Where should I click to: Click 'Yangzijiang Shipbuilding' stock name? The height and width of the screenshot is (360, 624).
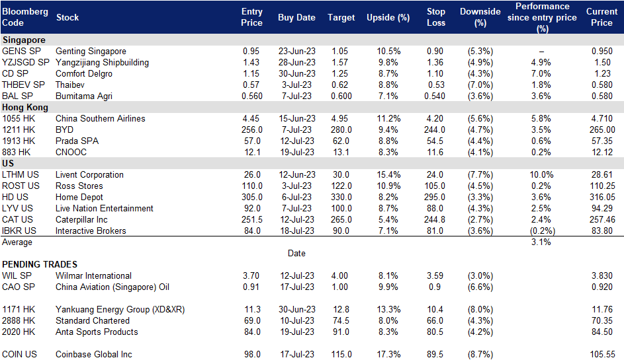click(103, 62)
